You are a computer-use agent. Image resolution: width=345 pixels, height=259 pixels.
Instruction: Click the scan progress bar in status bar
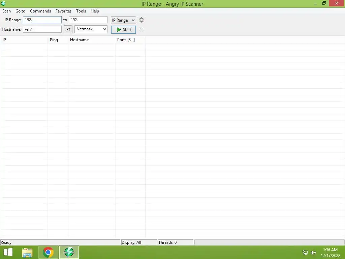tap(269, 242)
